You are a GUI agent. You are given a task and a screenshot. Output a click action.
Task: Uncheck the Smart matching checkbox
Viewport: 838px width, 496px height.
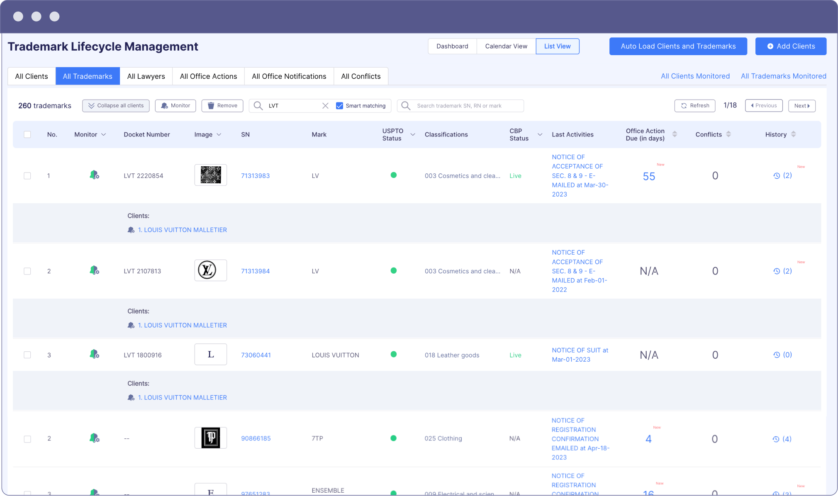(339, 106)
